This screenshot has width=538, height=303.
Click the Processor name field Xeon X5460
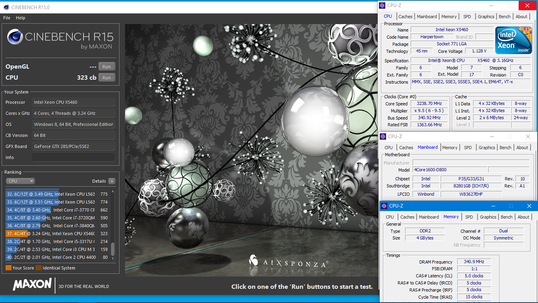click(x=452, y=30)
